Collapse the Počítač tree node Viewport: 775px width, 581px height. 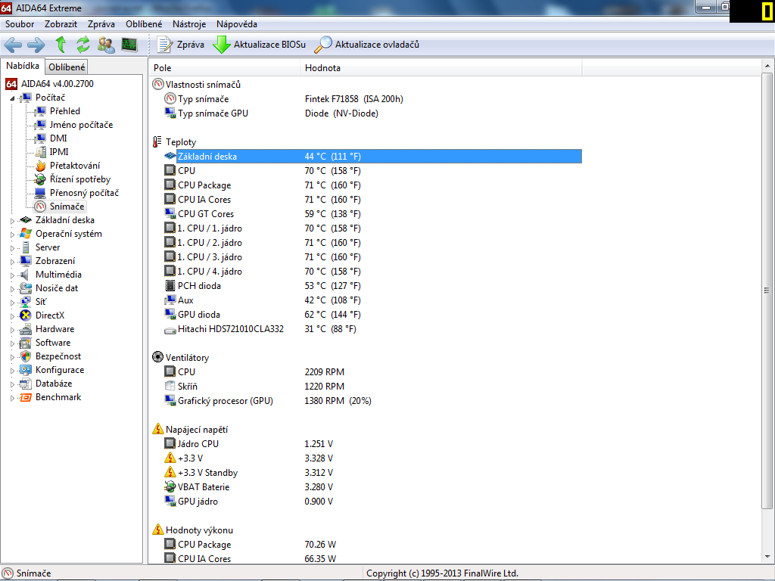pyautogui.click(x=12, y=98)
